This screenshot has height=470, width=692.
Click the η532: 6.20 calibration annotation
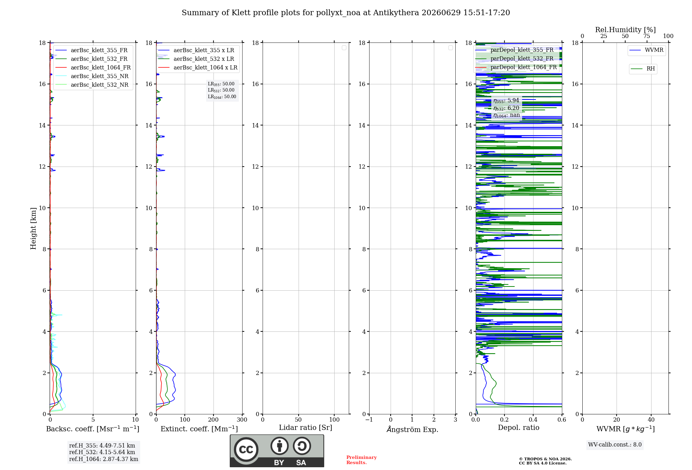coord(506,108)
